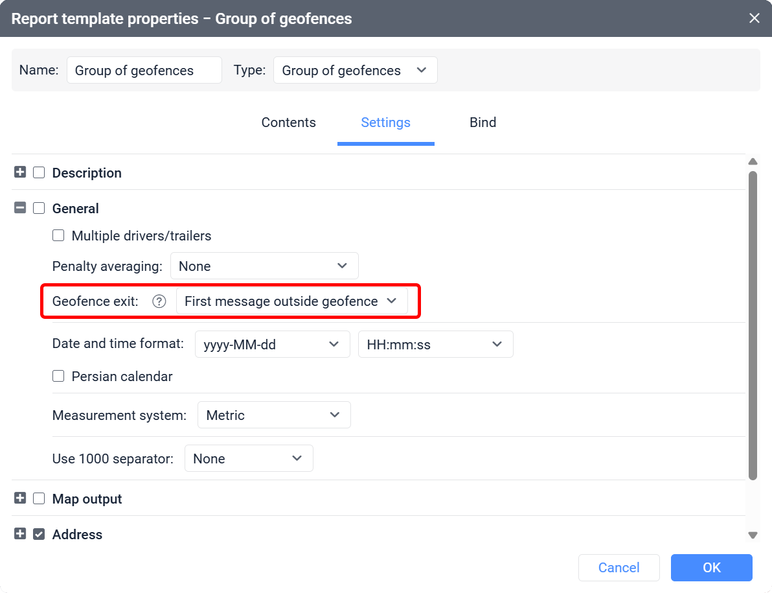
Task: Switch to the Contents tab
Action: [x=288, y=122]
